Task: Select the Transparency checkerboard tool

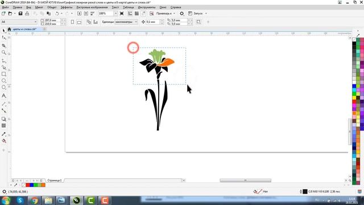Action: [x=4, y=125]
